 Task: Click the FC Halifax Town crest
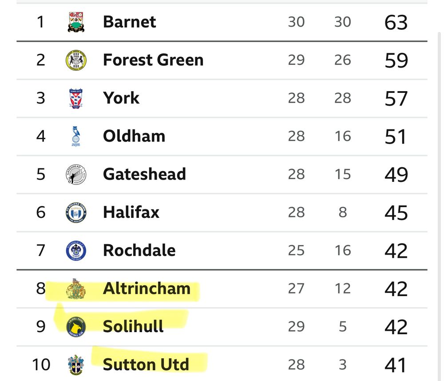click(x=76, y=213)
